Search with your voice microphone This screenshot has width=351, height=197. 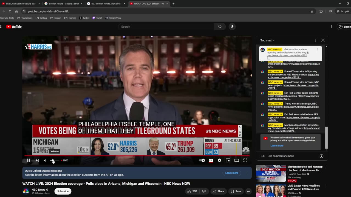click(232, 27)
